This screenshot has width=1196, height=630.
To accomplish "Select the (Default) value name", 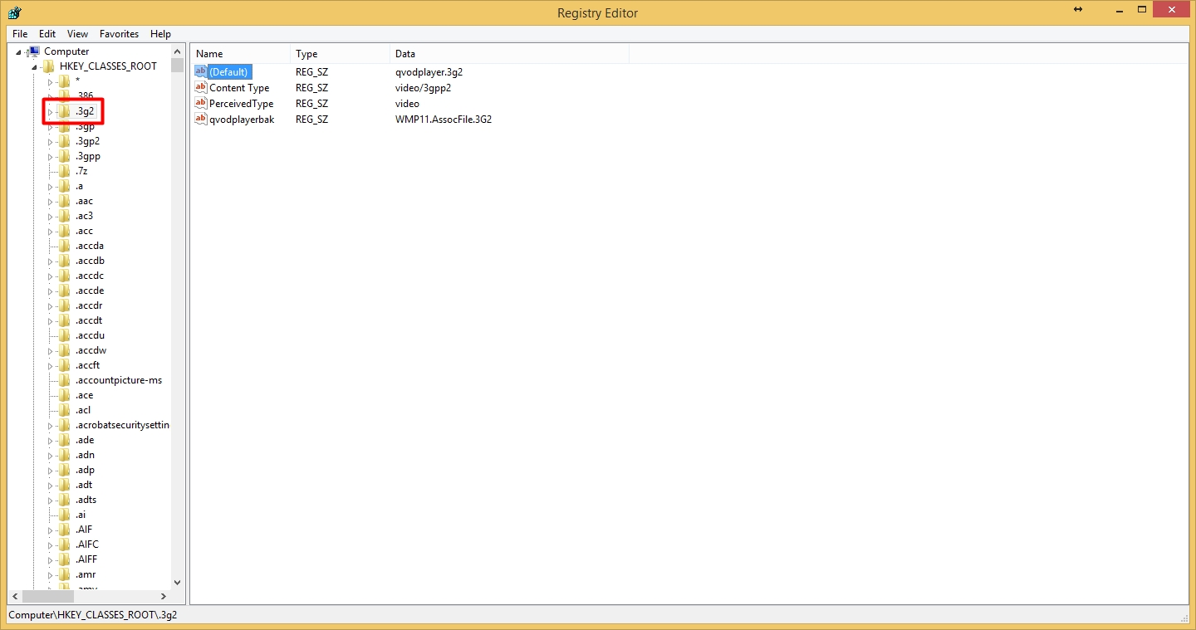I will [x=229, y=72].
